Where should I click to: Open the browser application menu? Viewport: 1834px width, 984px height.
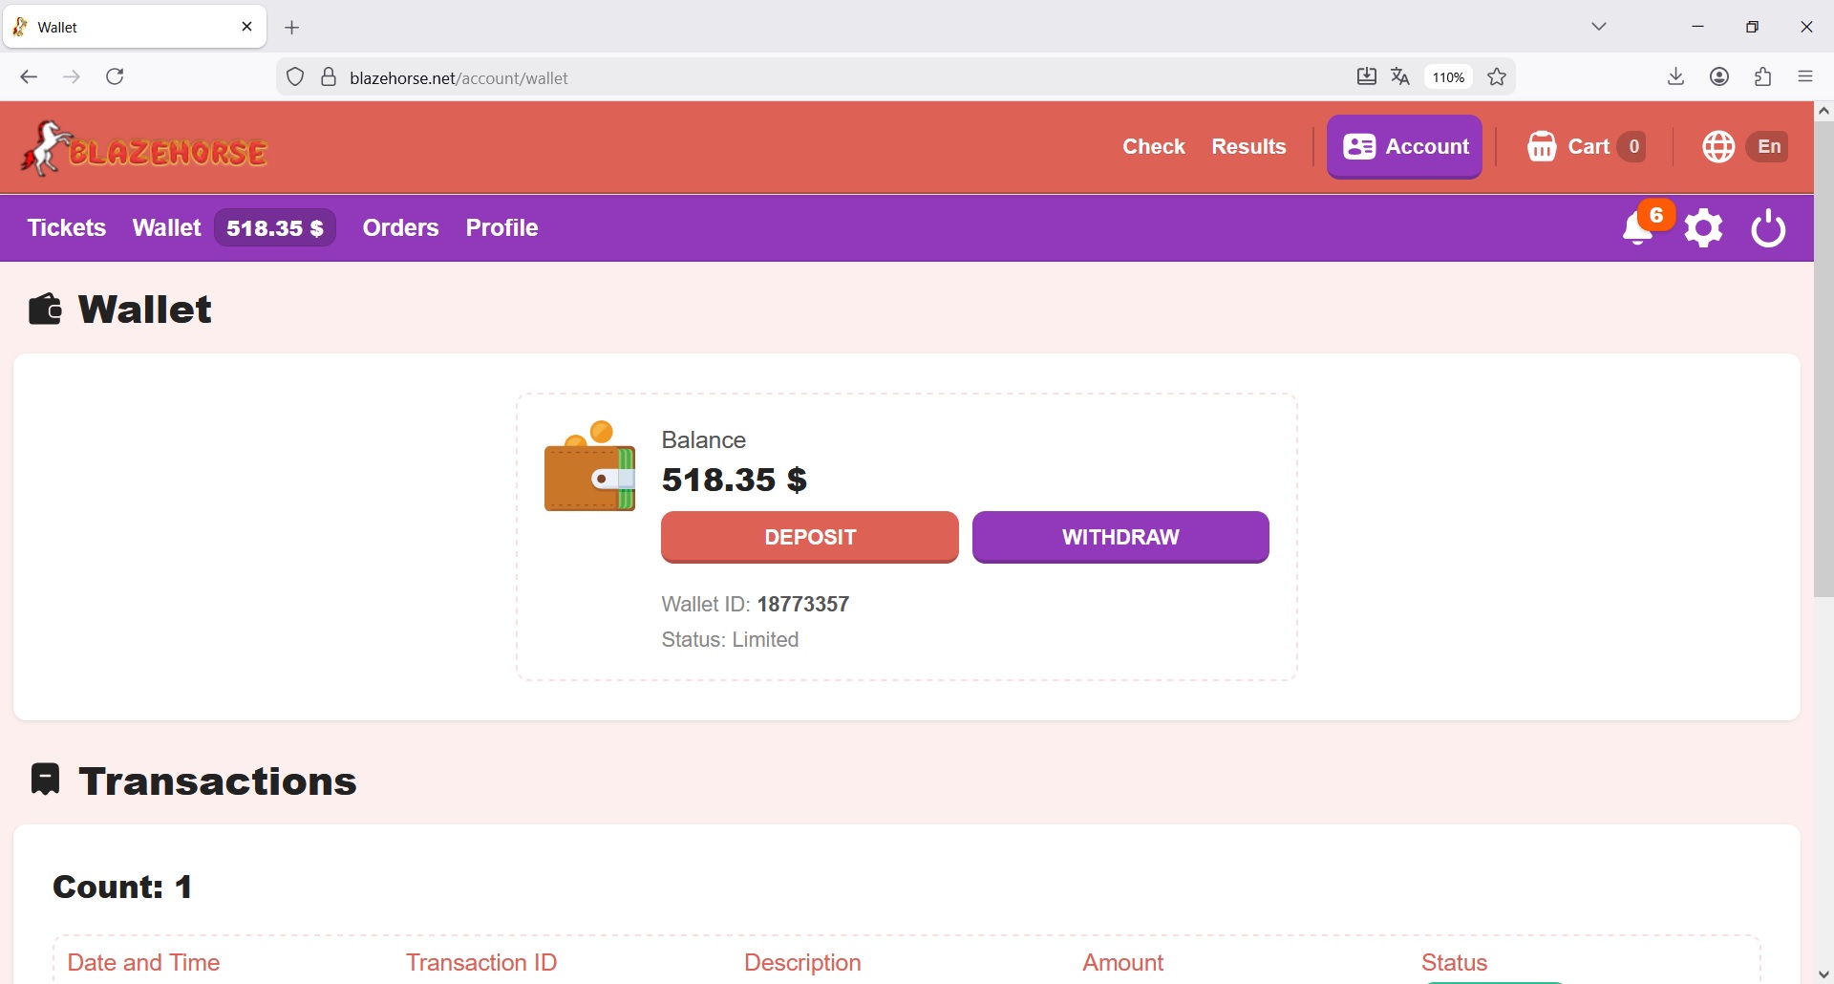point(1807,77)
